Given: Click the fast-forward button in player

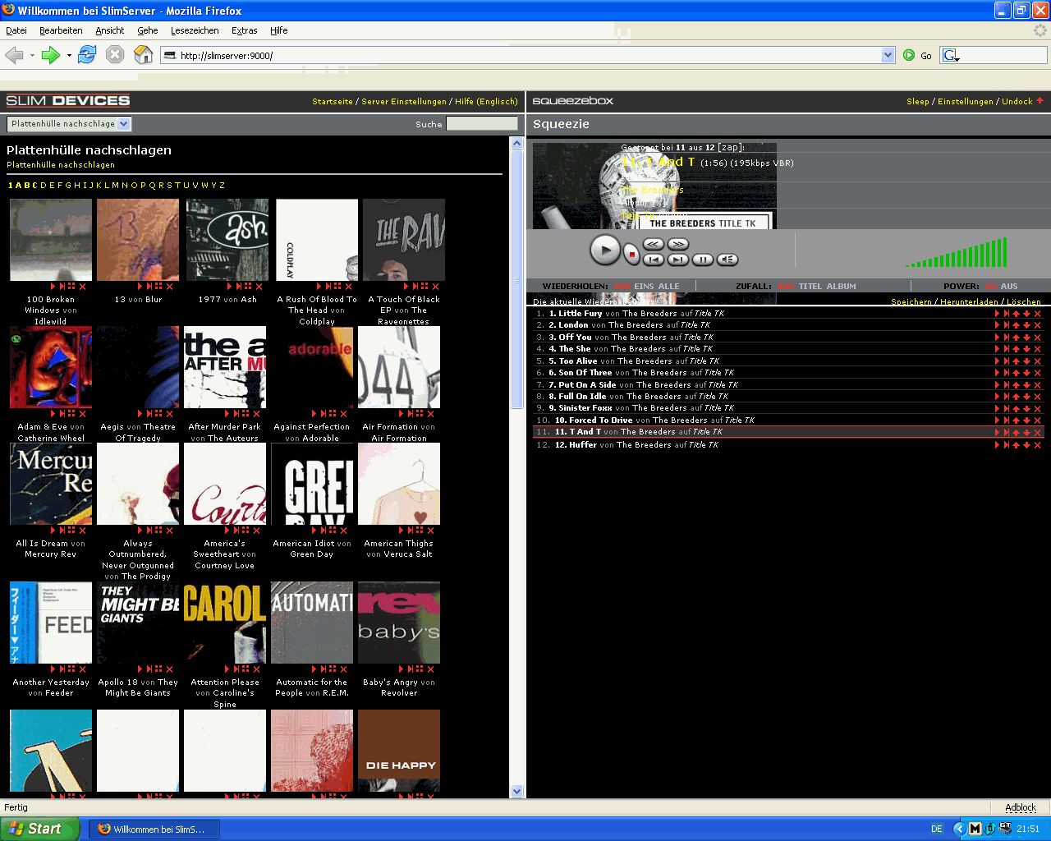Looking at the screenshot, I should (x=678, y=244).
